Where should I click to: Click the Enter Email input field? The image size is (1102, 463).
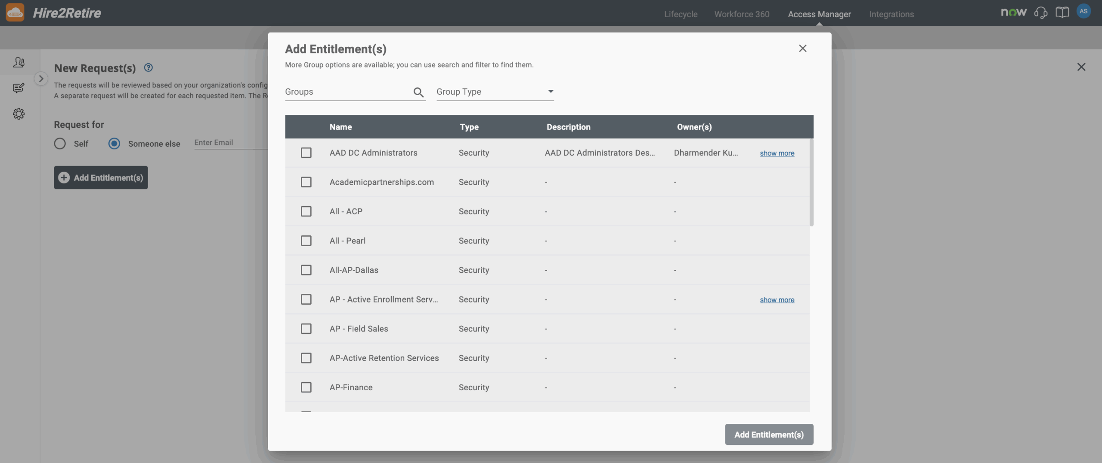pyautogui.click(x=232, y=142)
